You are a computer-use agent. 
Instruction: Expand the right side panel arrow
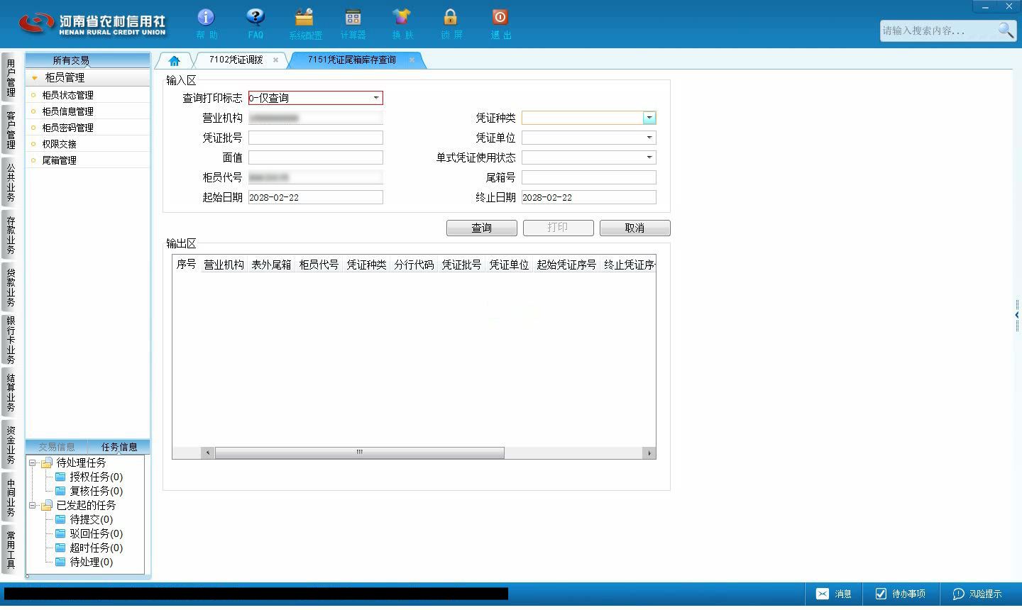(1017, 315)
